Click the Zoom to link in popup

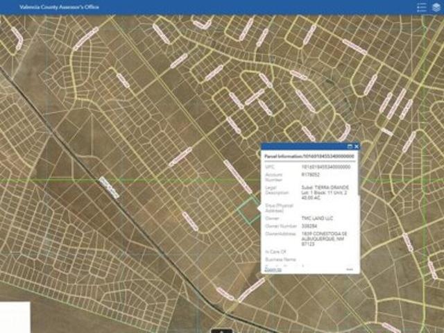(272, 269)
